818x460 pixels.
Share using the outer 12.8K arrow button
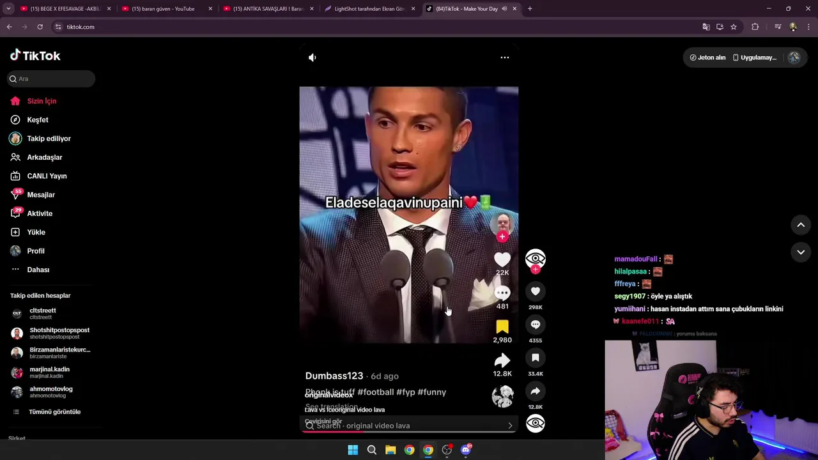(536, 391)
